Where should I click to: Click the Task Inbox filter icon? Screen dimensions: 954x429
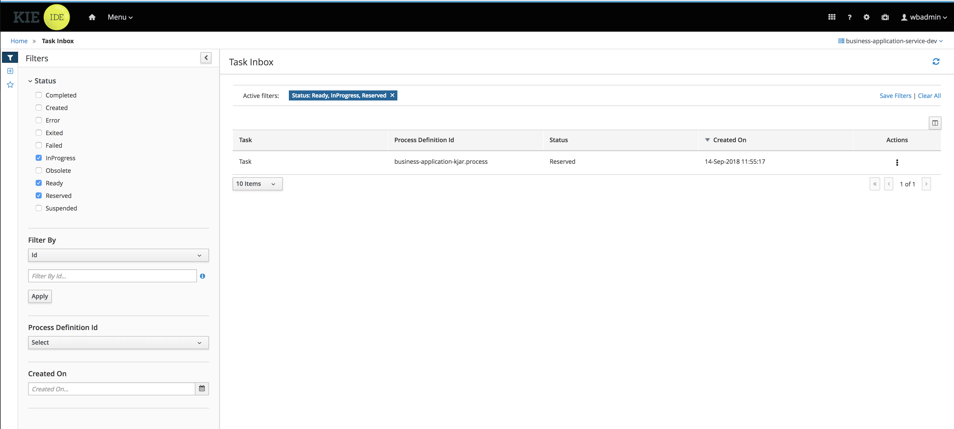pyautogui.click(x=10, y=58)
